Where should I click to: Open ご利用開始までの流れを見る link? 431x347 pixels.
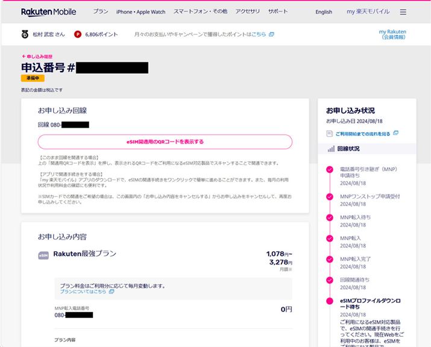tap(363, 134)
